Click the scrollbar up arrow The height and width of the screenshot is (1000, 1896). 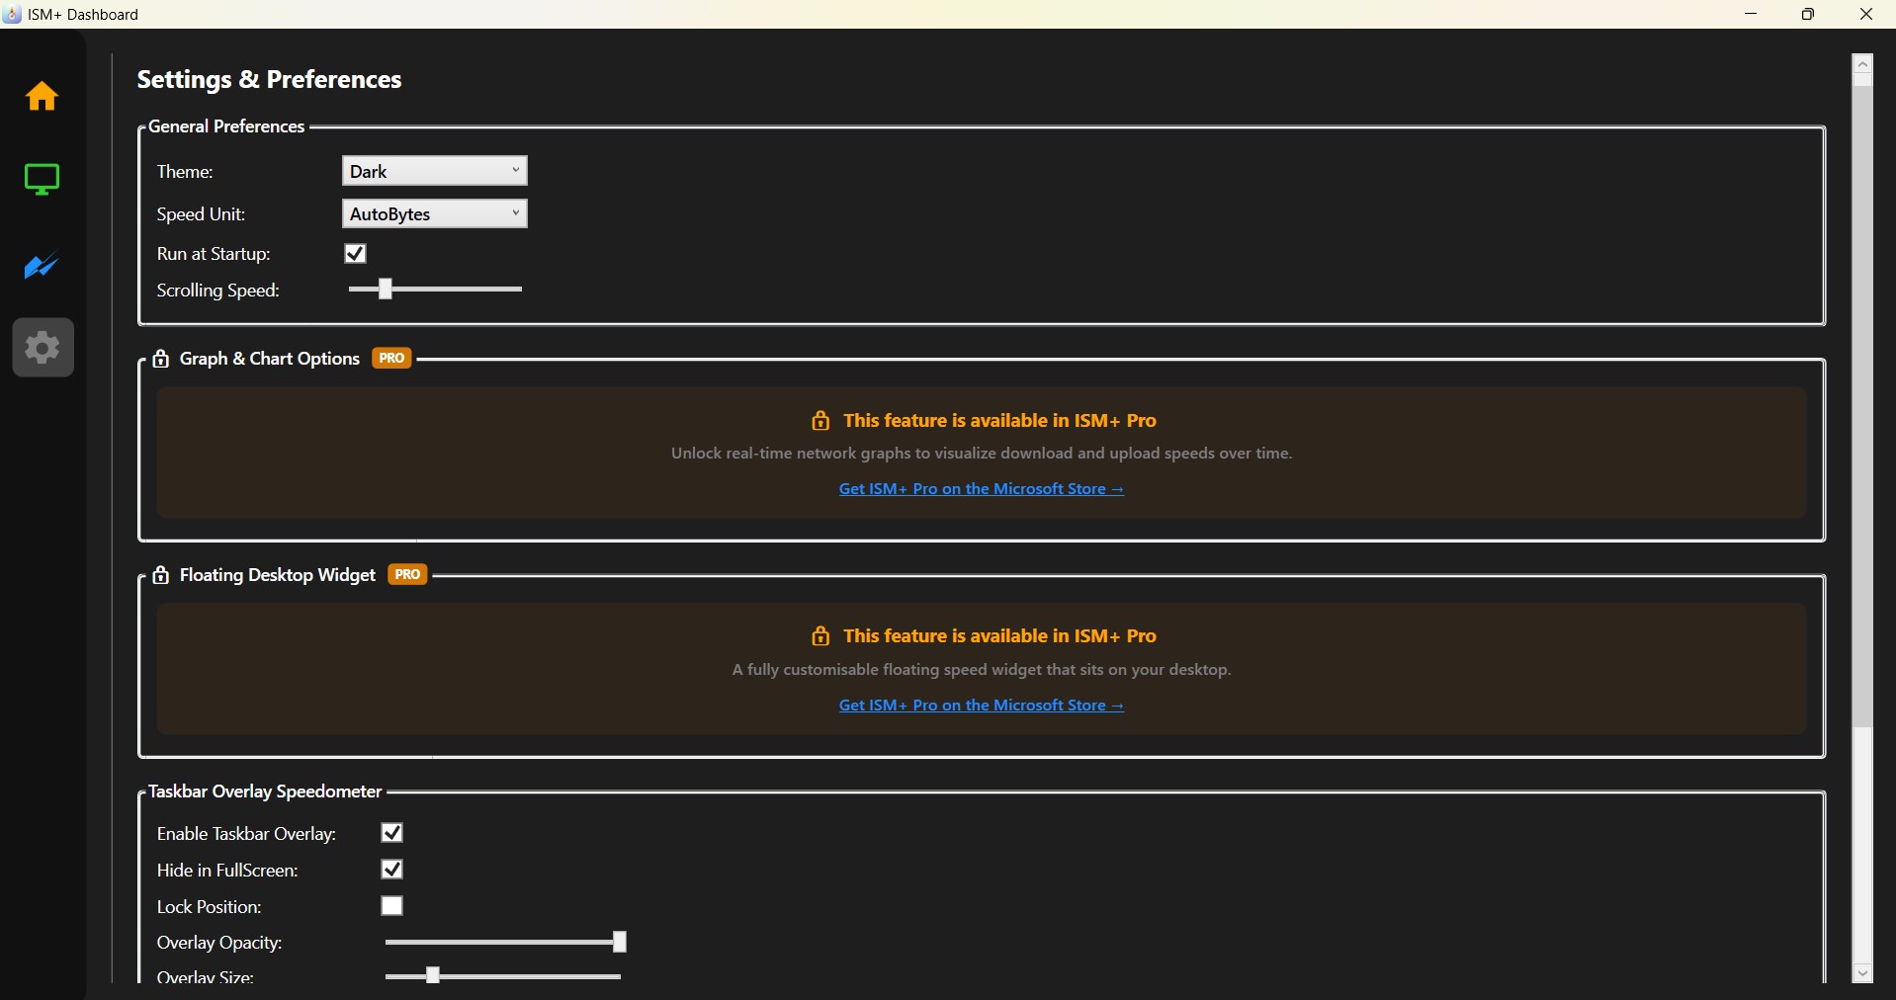click(x=1863, y=64)
